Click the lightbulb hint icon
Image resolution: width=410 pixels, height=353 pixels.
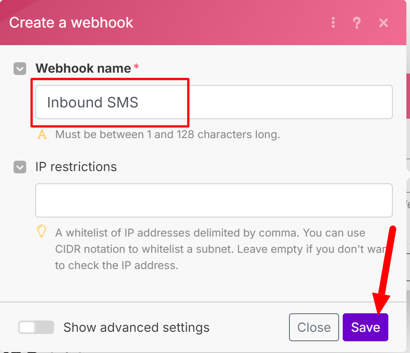coord(42,232)
